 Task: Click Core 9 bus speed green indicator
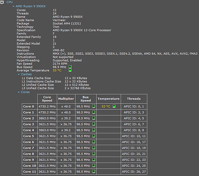pos(94,160)
